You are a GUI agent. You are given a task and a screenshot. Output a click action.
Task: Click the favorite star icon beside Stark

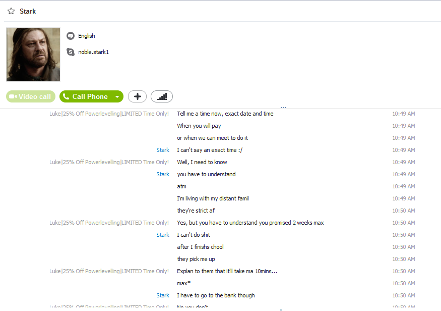[11, 11]
